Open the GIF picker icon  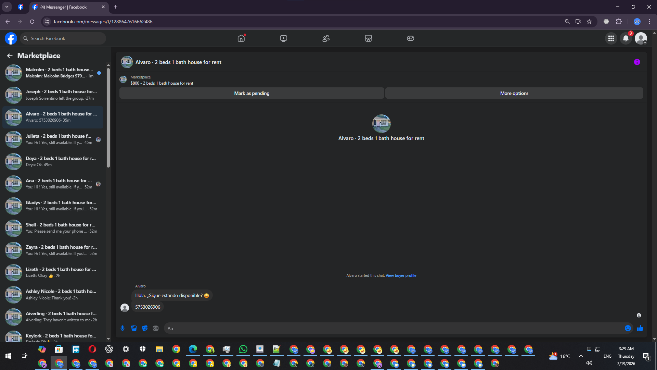click(156, 328)
